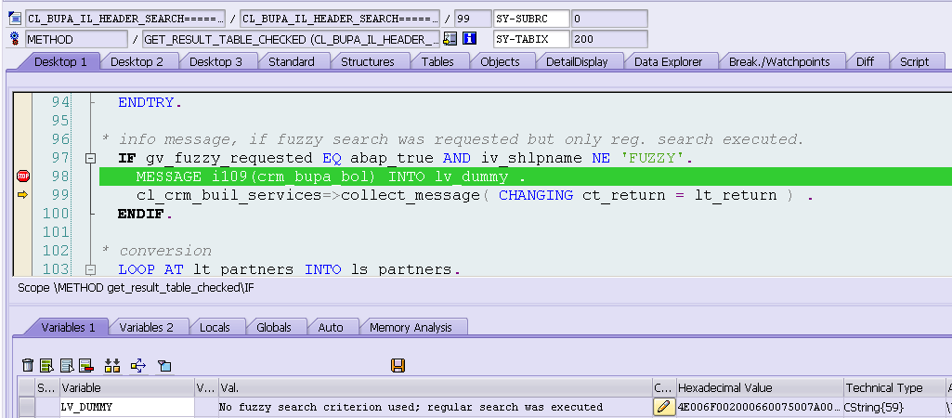This screenshot has height=418, width=952.
Task: Click the Scope METHOD get_result_table_checked status text
Action: click(x=136, y=287)
